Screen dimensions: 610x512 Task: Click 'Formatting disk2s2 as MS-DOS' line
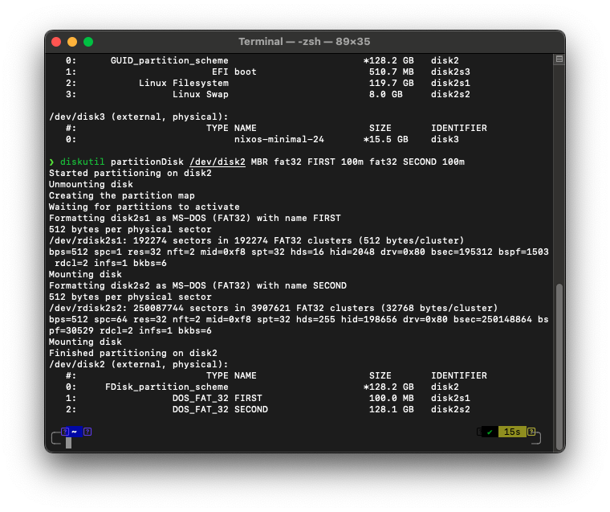[x=197, y=285]
